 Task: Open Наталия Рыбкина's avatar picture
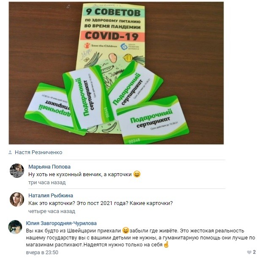click(x=17, y=199)
